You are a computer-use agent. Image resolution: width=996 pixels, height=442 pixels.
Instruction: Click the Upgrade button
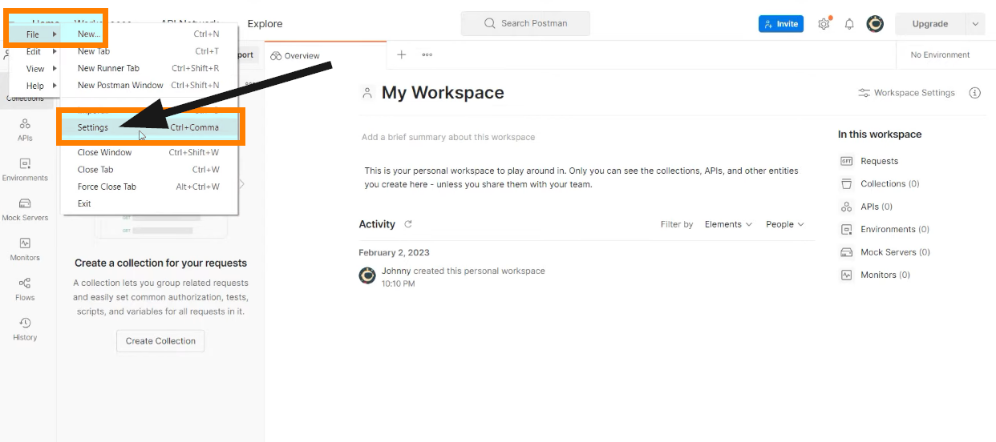coord(930,24)
